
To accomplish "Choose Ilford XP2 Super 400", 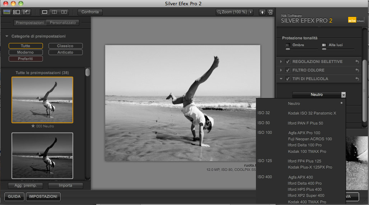I will pos(306,195).
